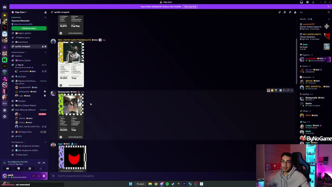This screenshot has width=332, height=187.
Task: Open the activities icon in voice panel
Action: pos(30,169)
